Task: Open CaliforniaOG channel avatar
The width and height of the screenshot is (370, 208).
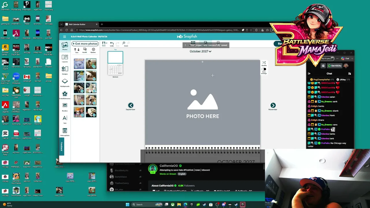Action: [x=153, y=169]
